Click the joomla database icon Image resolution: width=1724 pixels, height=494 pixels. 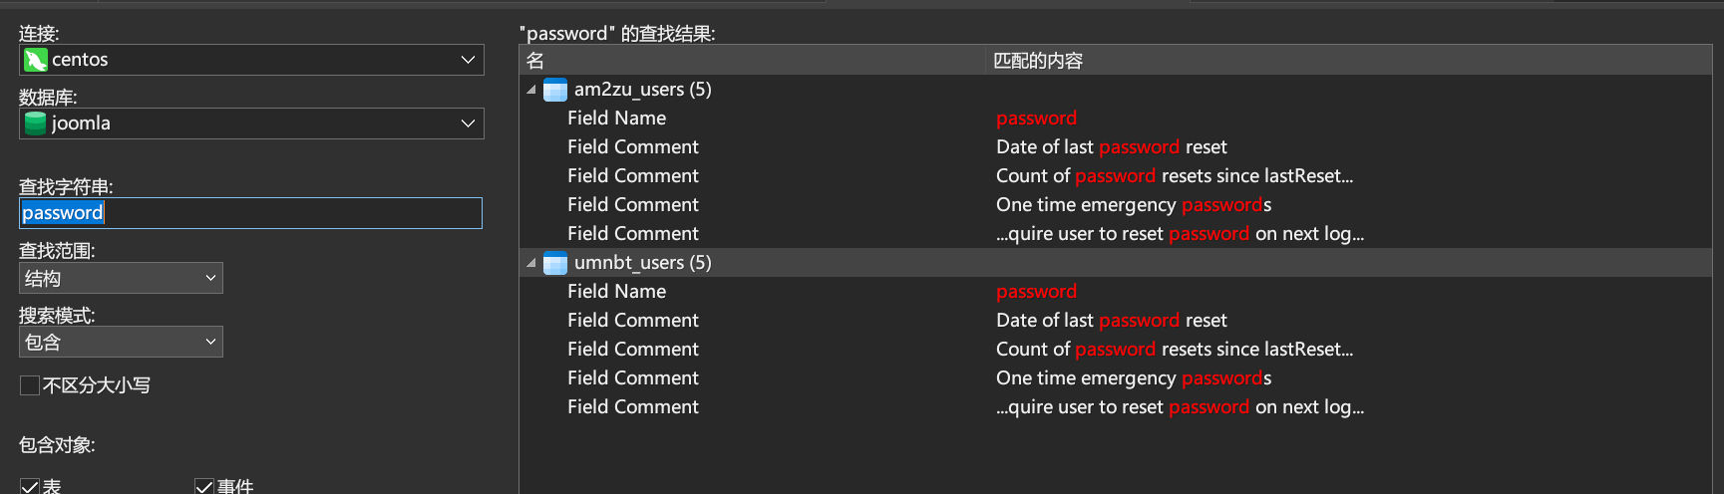pyautogui.click(x=36, y=123)
